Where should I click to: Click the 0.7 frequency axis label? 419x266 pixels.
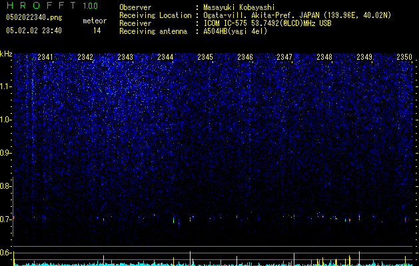(5, 219)
